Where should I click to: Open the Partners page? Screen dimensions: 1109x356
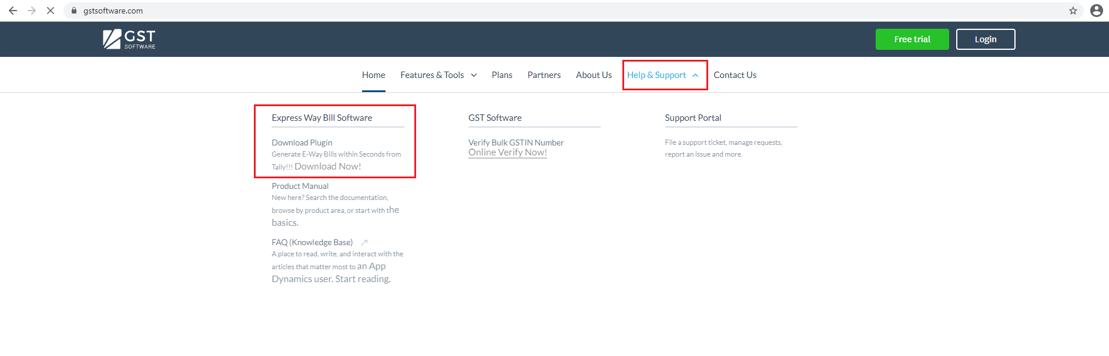544,75
